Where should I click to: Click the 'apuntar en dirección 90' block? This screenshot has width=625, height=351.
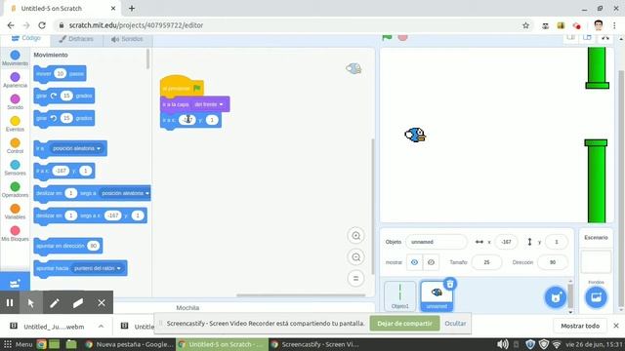pyautogui.click(x=68, y=246)
